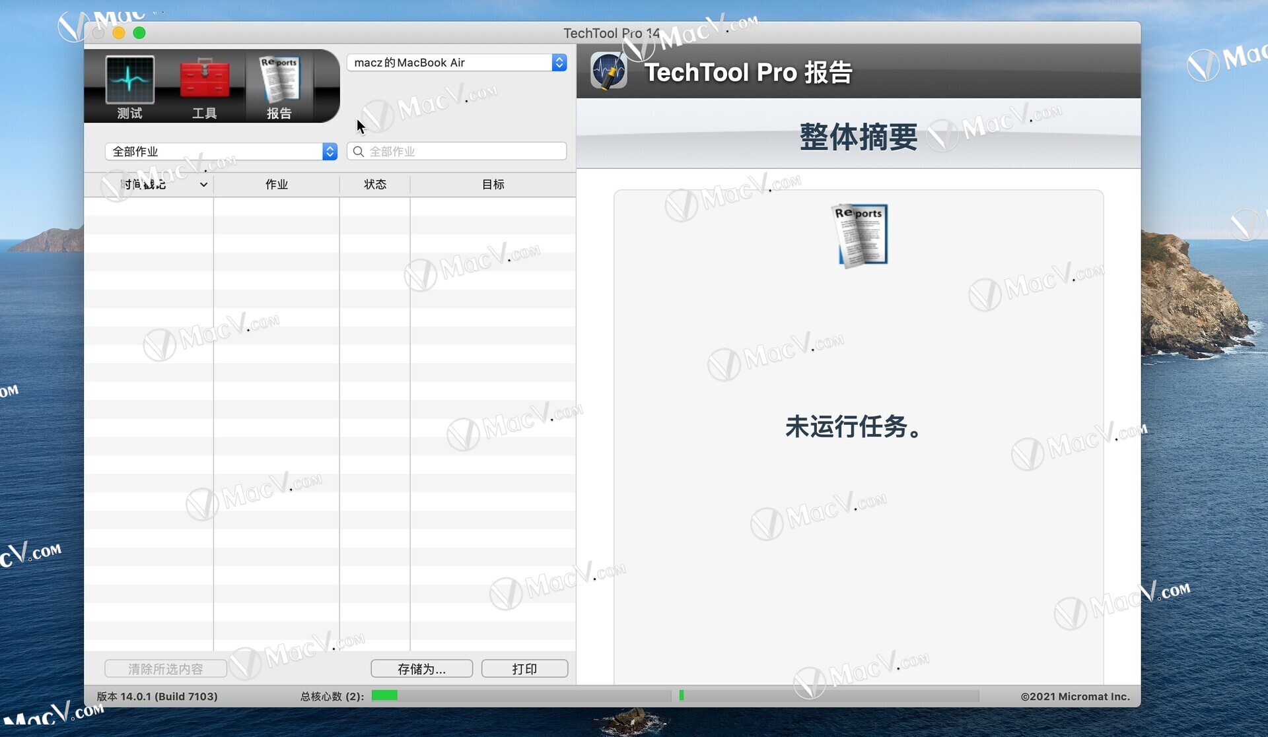The width and height of the screenshot is (1268, 737).
Task: Click the TechTool Pro 报告 title
Action: tap(748, 73)
